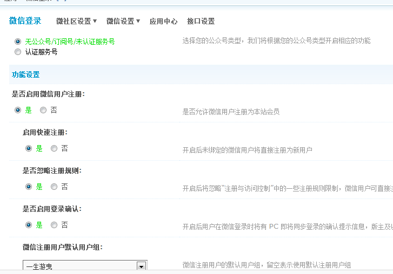Choose 否 for 是否启用登录确认
393x274 pixels.
click(54, 225)
